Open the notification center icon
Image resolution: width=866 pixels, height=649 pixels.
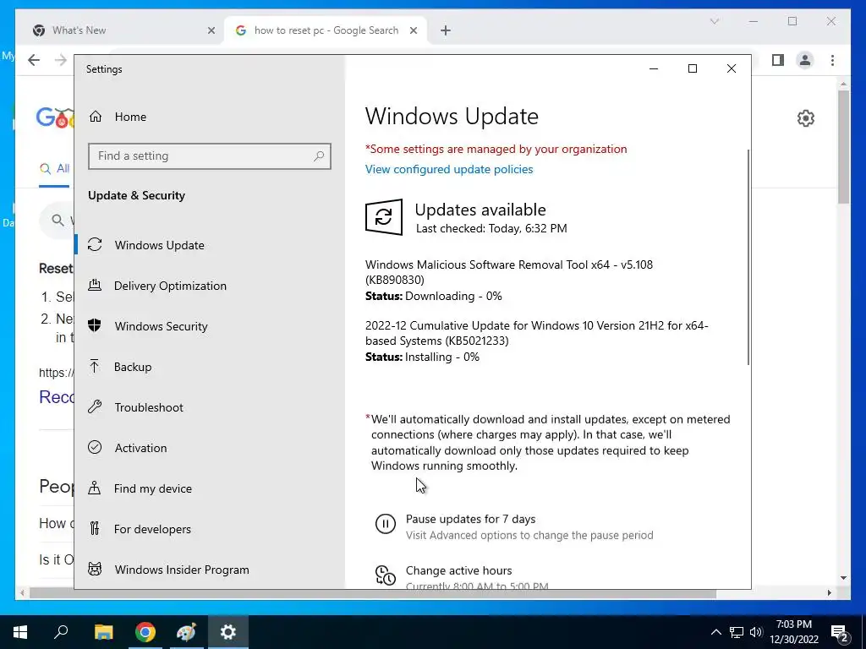point(840,633)
